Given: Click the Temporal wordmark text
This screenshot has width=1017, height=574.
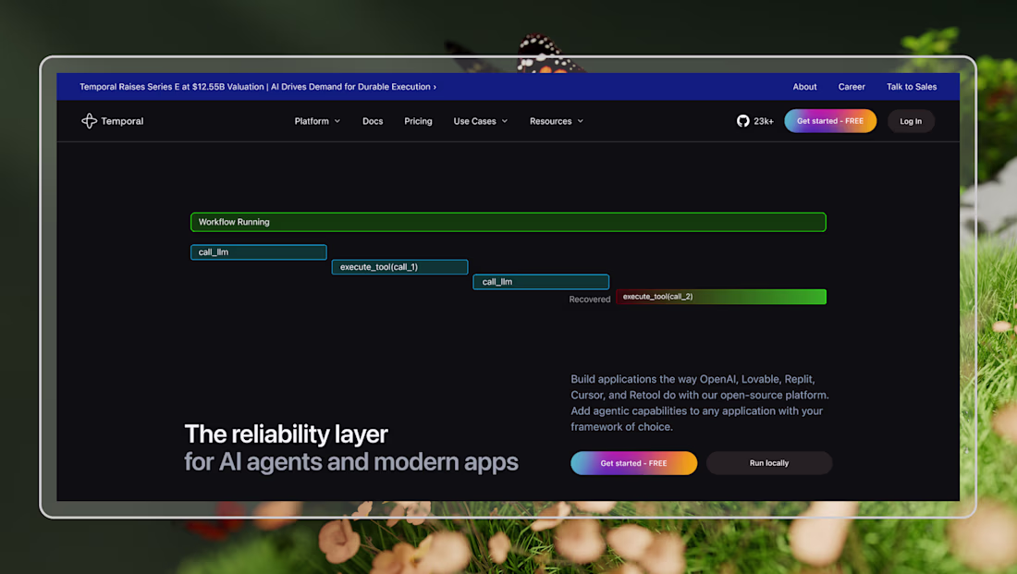Looking at the screenshot, I should (x=122, y=121).
